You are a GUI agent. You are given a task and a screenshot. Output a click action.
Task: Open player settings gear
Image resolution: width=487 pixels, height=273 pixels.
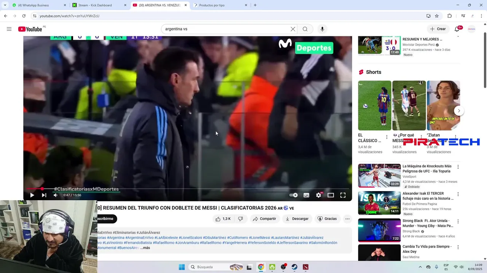[318, 195]
